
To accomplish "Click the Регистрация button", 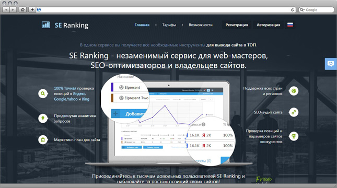I will tap(237, 25).
